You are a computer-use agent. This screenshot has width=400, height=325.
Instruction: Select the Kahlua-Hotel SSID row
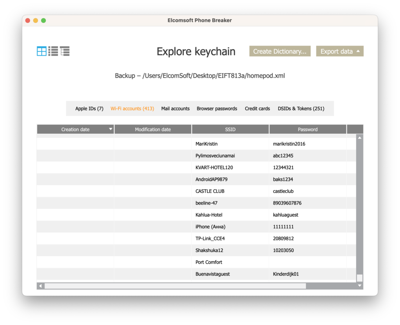click(209, 215)
